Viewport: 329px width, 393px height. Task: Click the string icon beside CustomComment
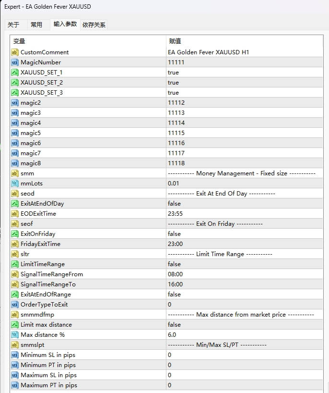(14, 52)
